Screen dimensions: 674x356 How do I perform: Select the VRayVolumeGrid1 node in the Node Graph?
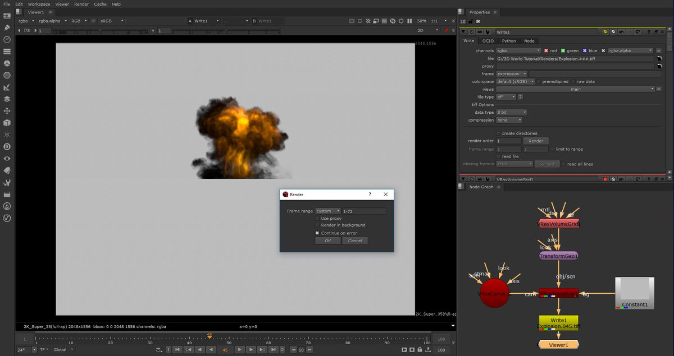[558, 223]
